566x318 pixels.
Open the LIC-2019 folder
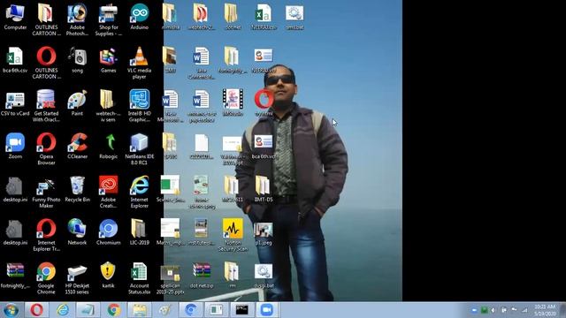140,231
